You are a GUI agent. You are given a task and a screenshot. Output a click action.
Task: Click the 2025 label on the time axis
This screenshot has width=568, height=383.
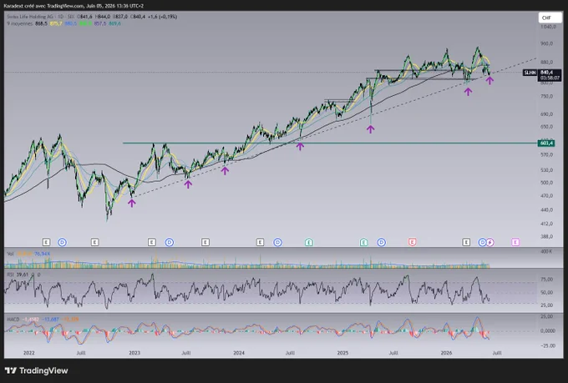[342, 353]
